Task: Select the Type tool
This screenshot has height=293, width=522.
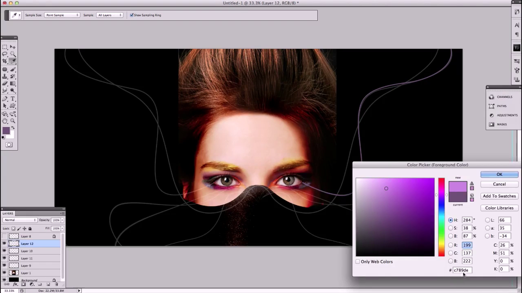Action: 13,99
